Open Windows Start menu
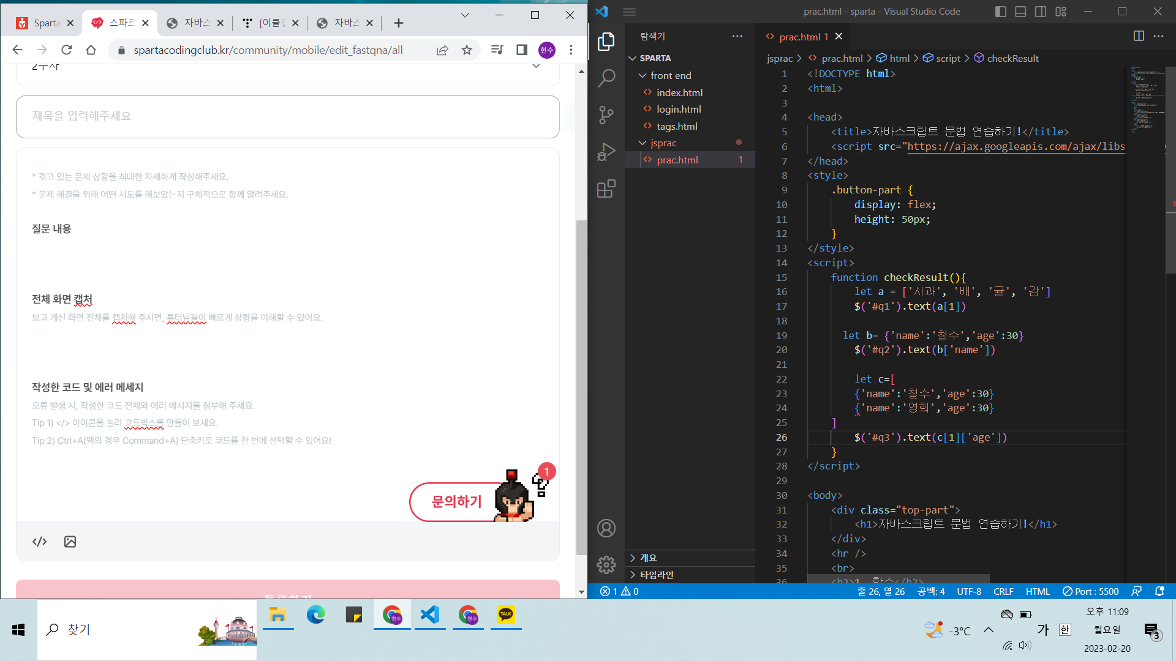1176x661 pixels. pos(18,630)
